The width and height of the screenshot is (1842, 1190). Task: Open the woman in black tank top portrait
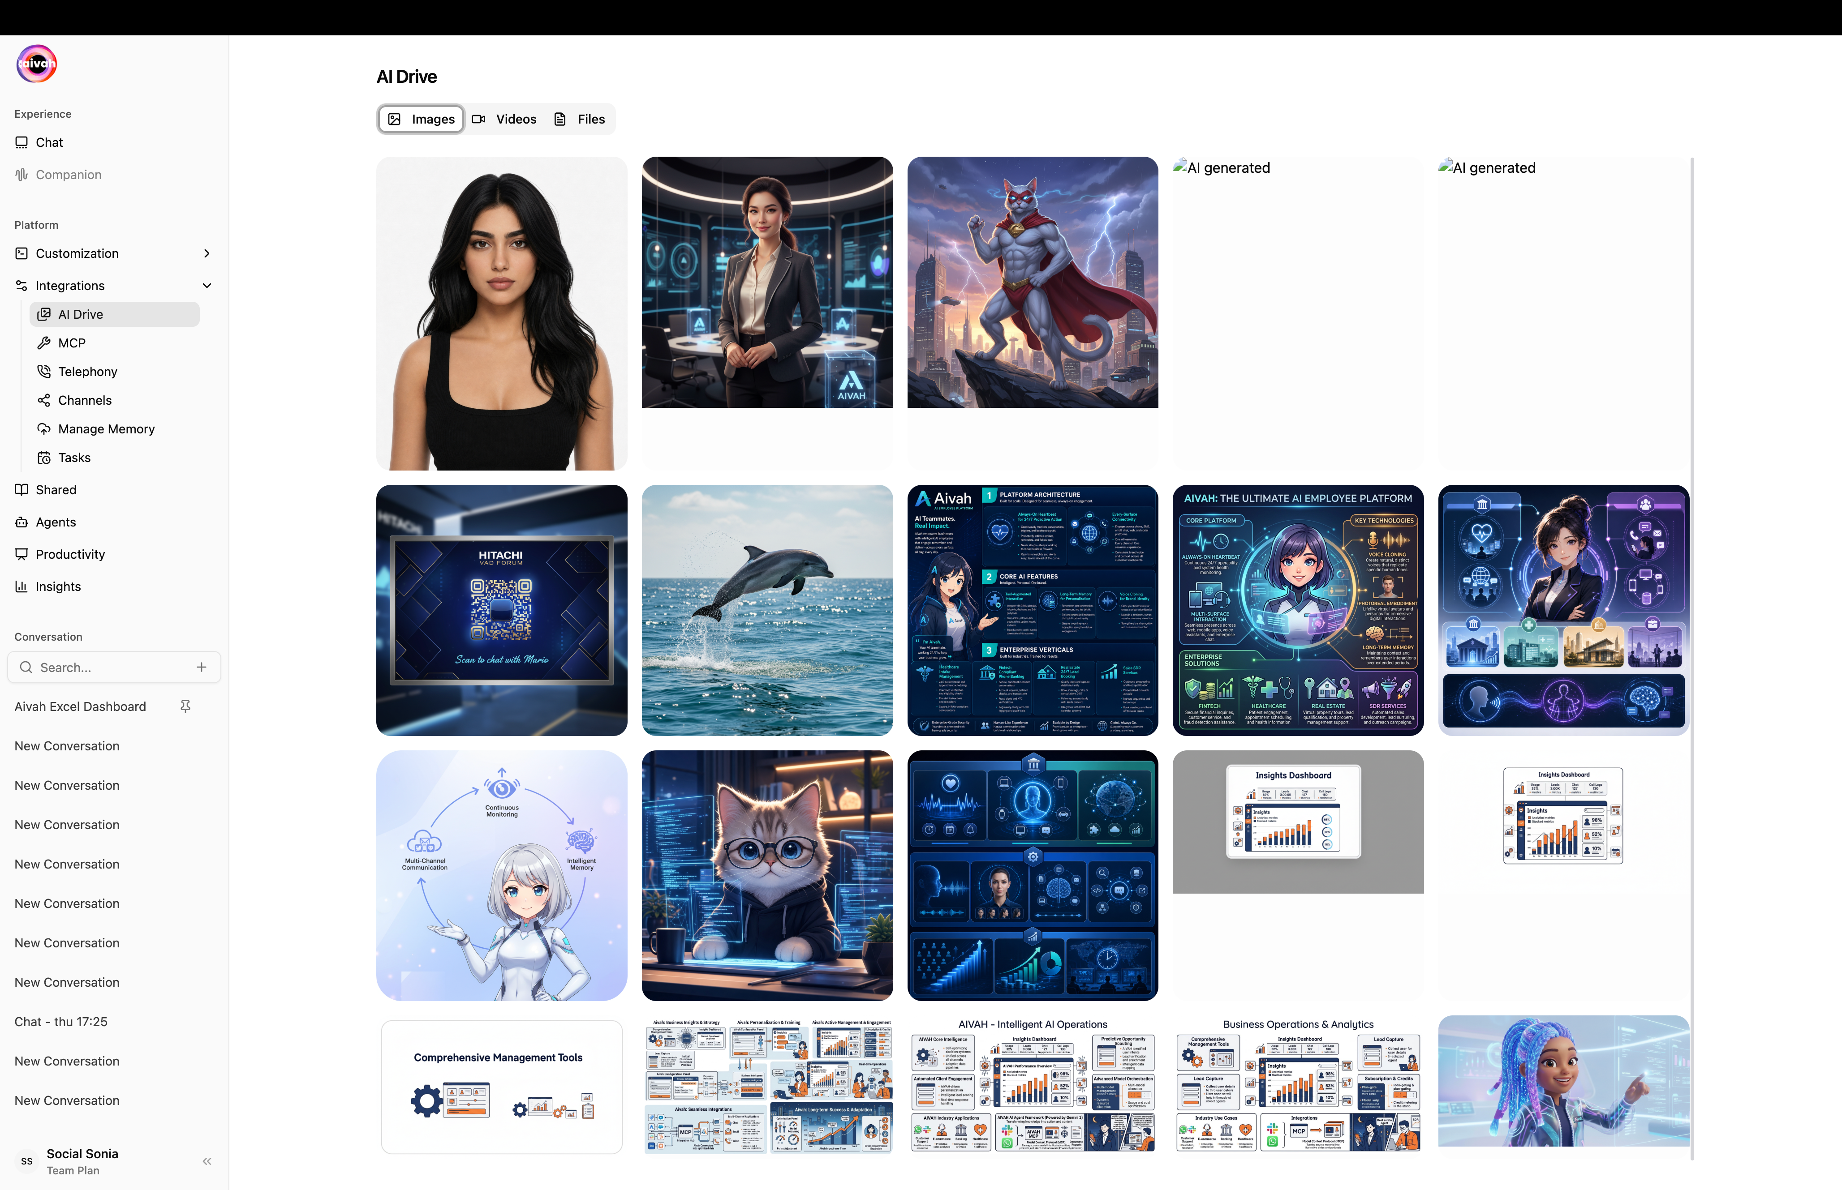pos(502,314)
